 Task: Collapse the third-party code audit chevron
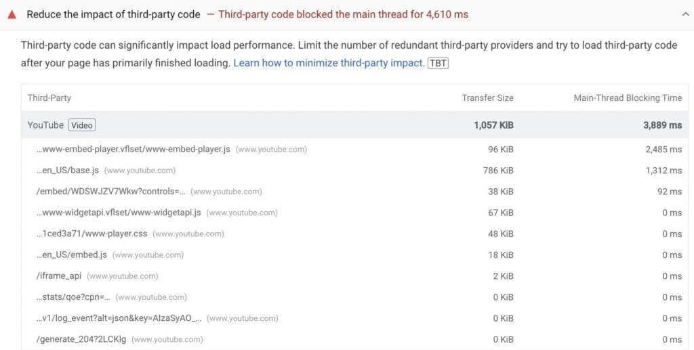(x=686, y=14)
